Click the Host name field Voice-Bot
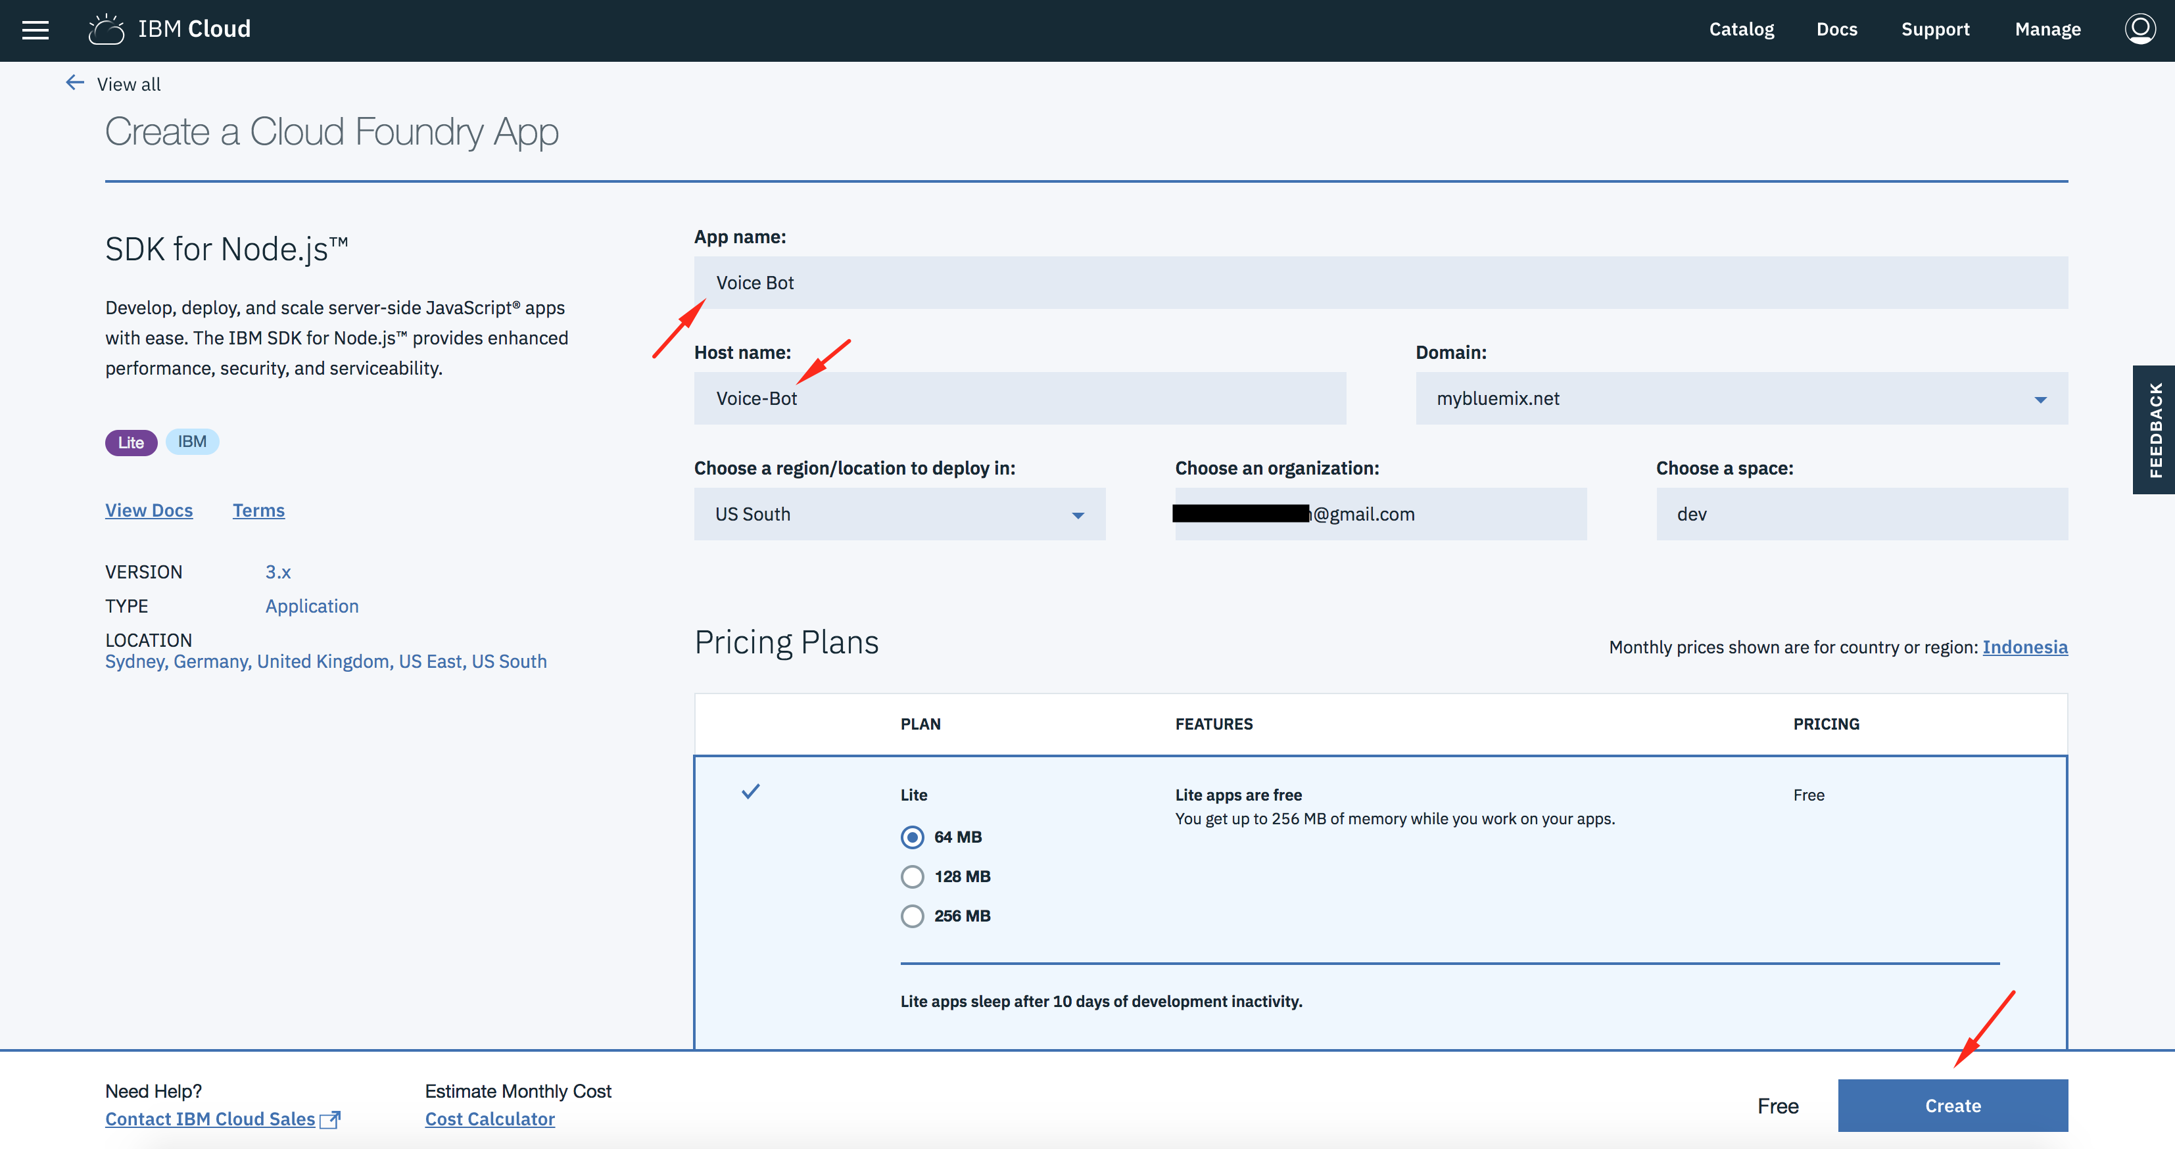2175x1149 pixels. click(x=1019, y=398)
